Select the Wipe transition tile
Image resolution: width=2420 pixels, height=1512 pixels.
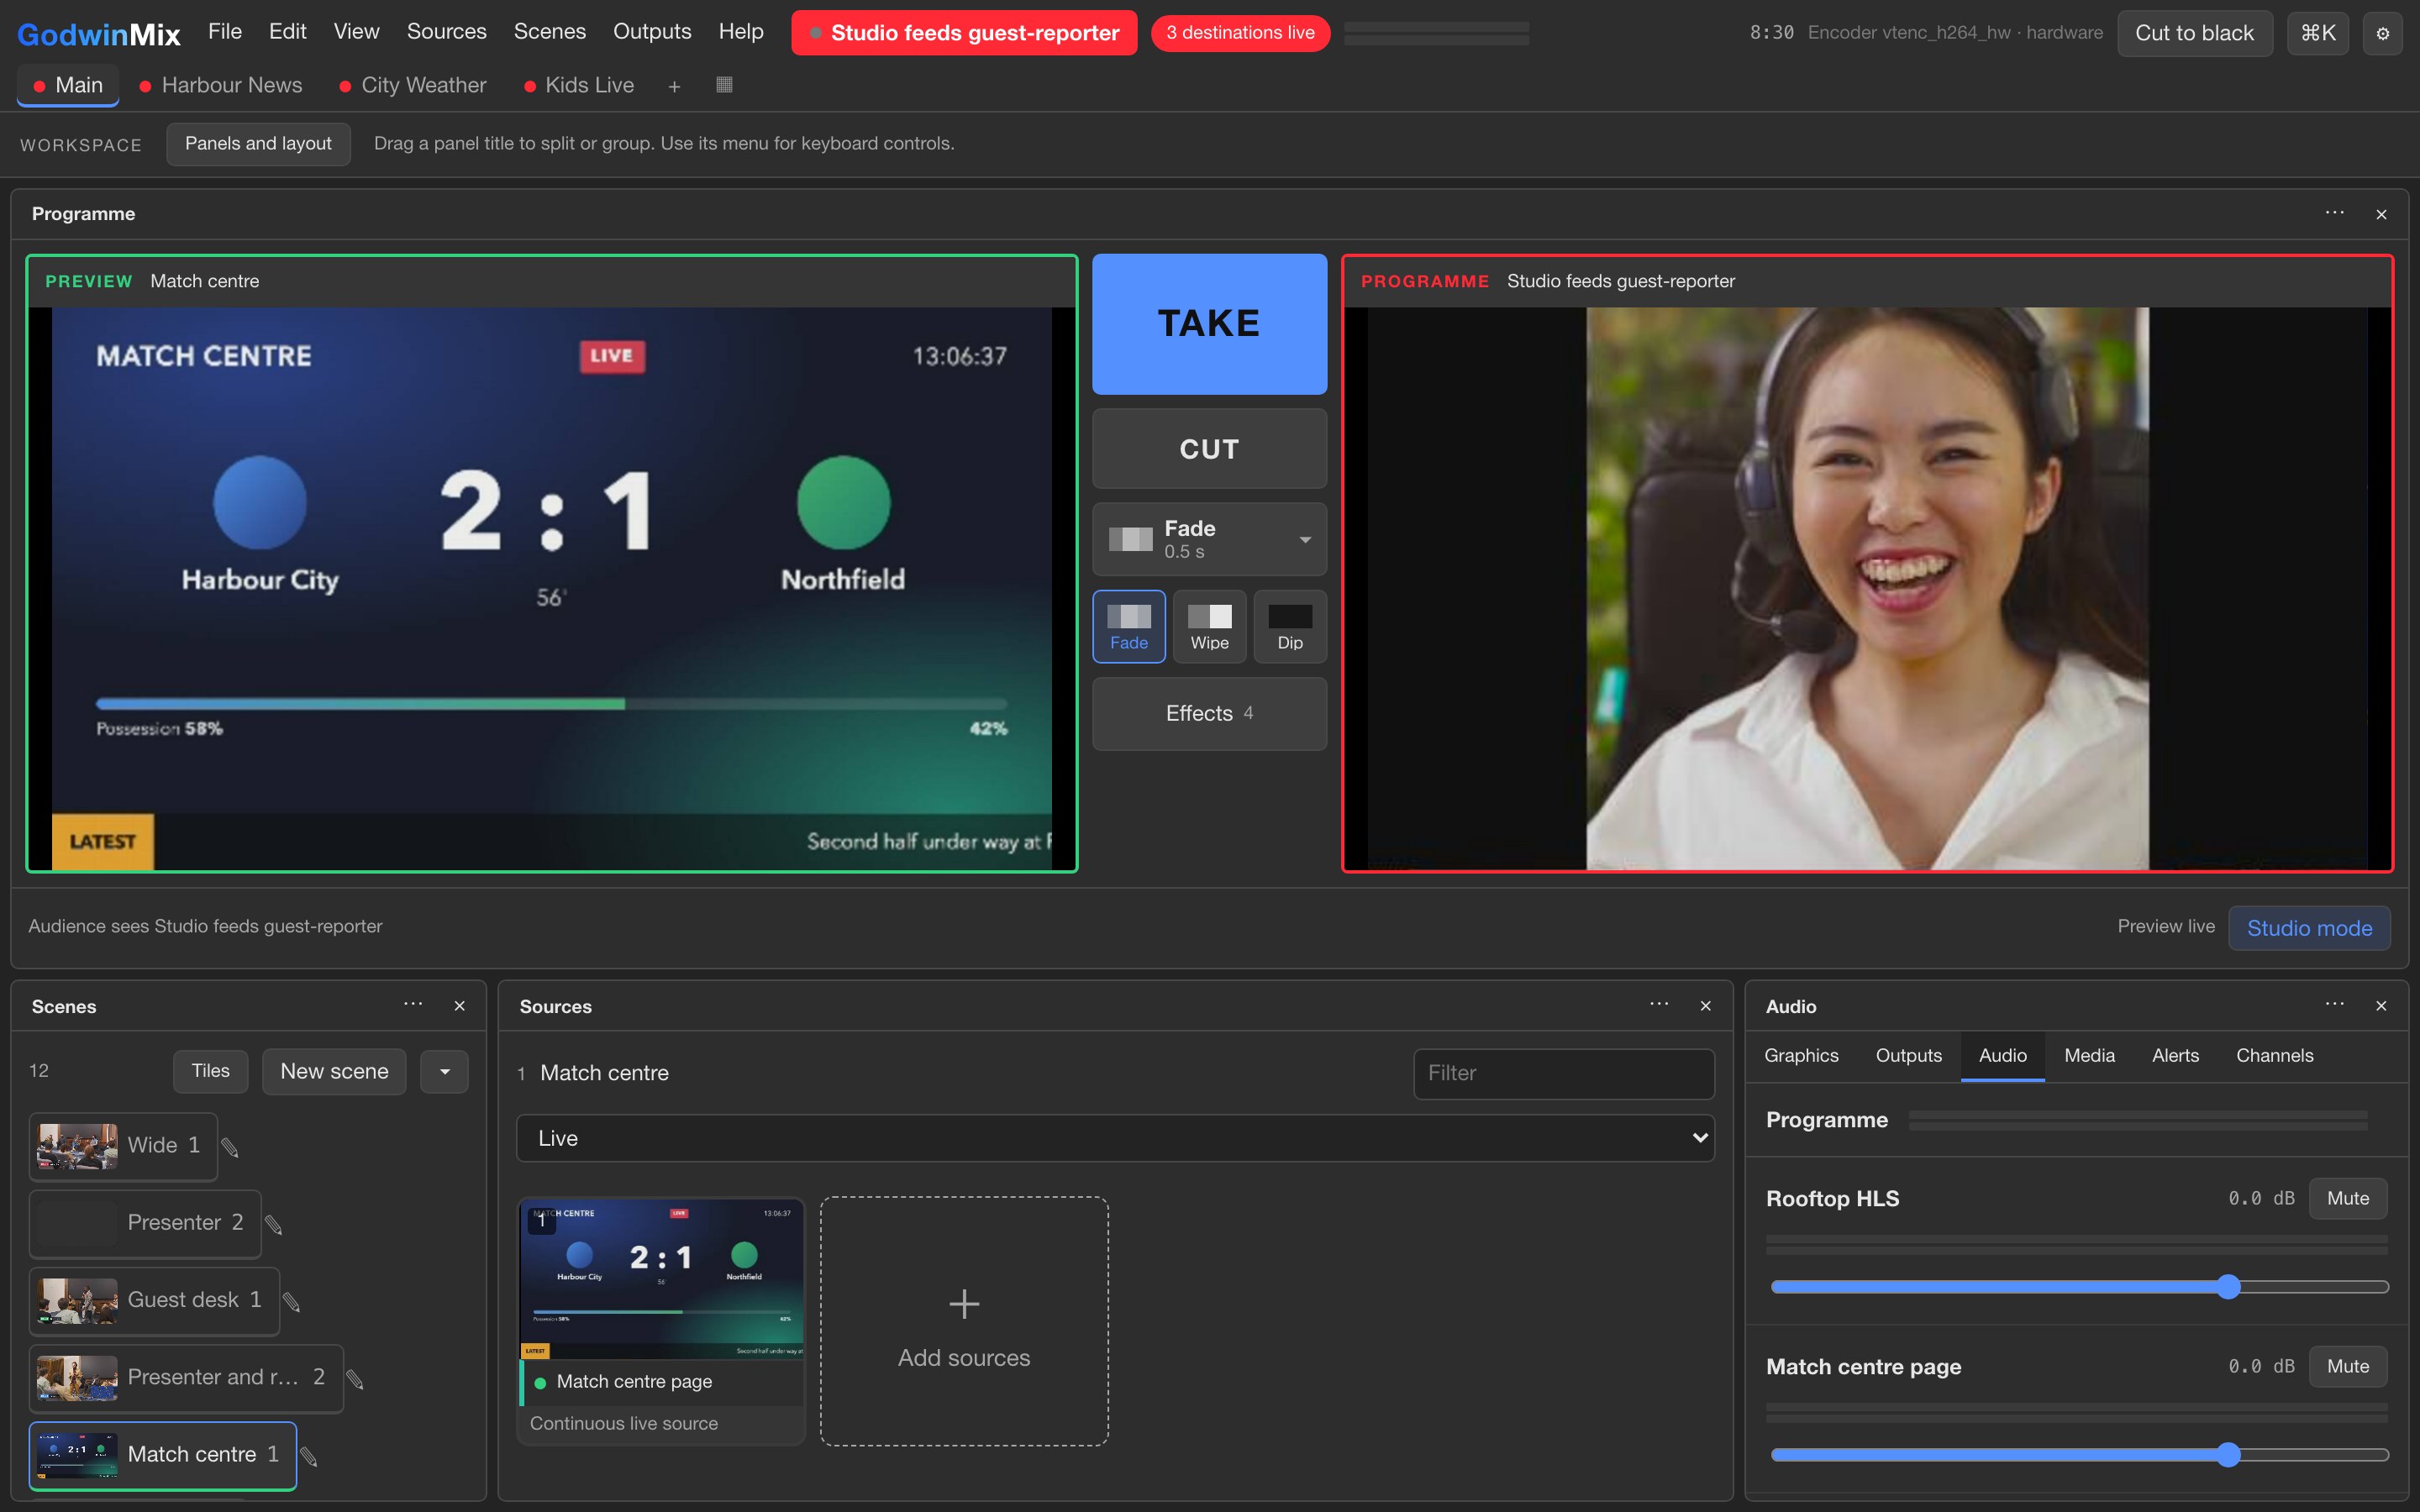(x=1209, y=627)
